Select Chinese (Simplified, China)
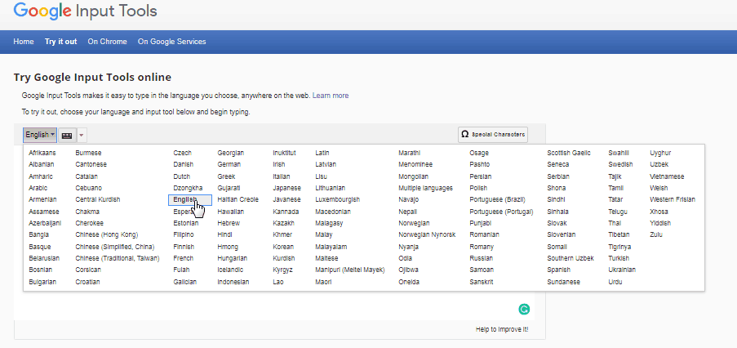Screen dimensions: 737x348 pos(115,247)
